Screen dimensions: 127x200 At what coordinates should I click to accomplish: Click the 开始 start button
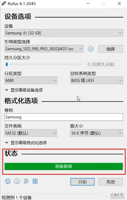click(x=83, y=182)
